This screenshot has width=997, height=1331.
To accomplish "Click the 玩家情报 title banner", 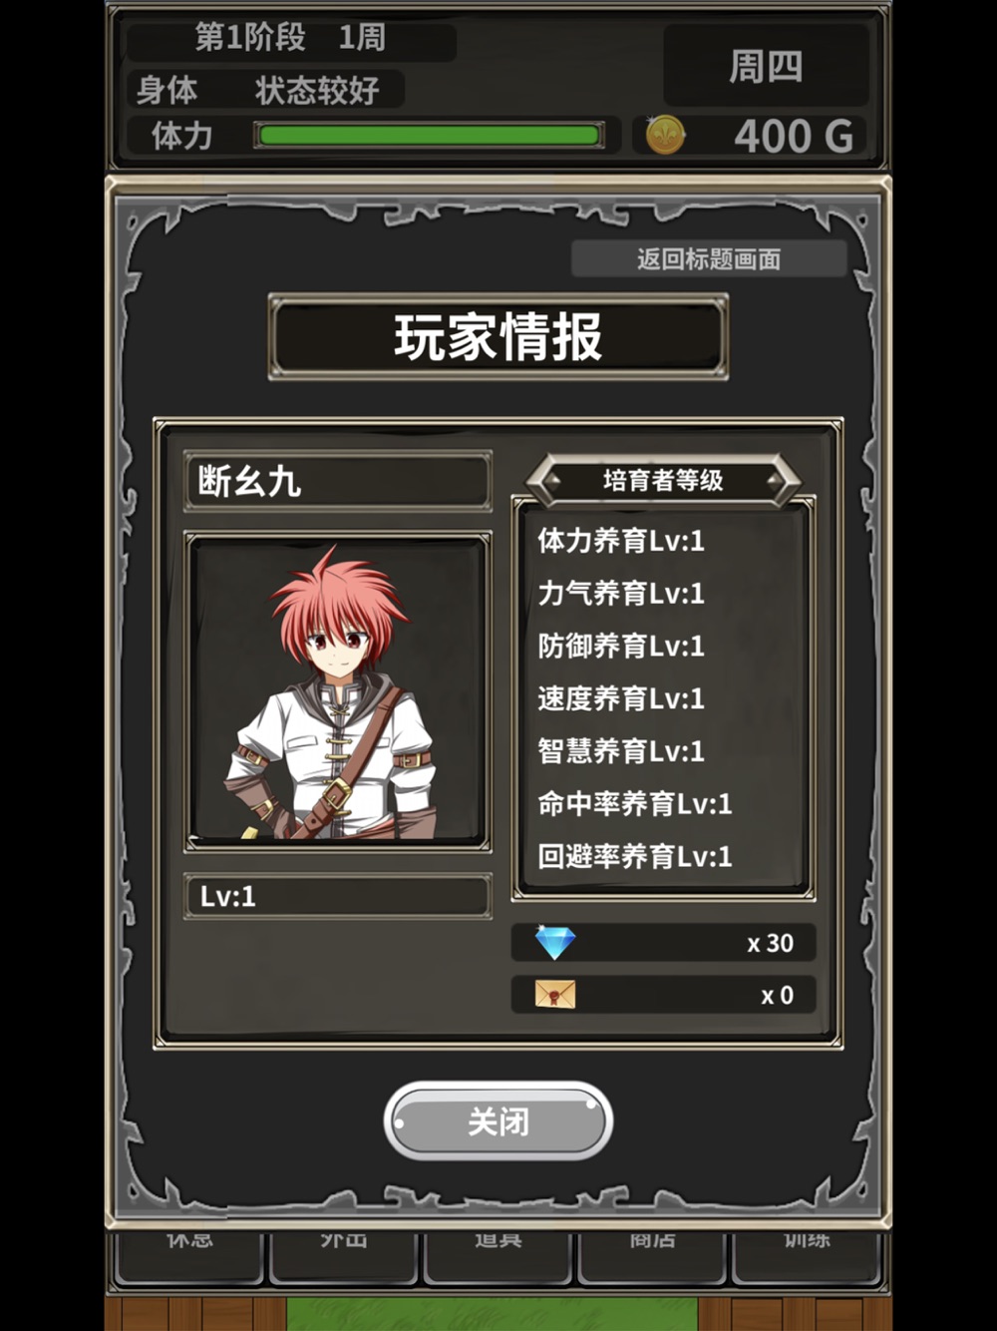I will click(x=498, y=337).
